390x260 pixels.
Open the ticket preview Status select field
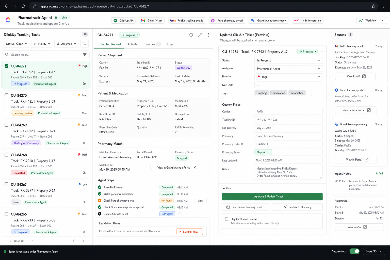288,60
